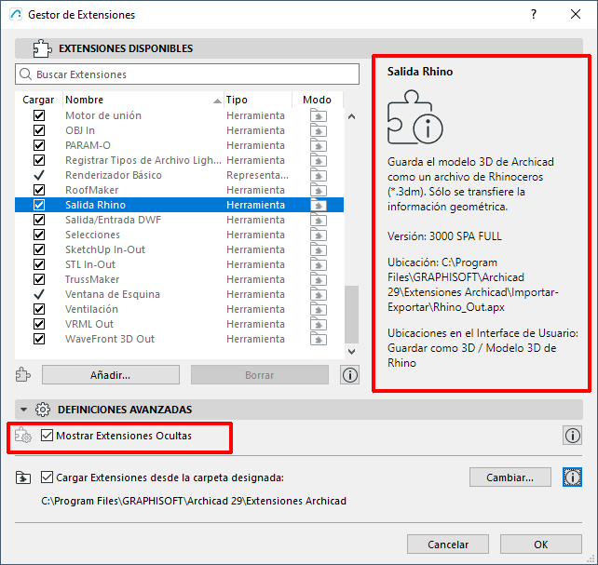Click the mode folder icon for VRML Out

[319, 324]
